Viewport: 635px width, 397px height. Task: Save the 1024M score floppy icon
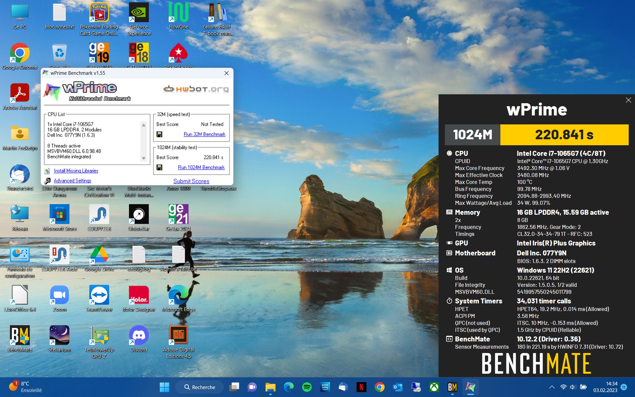(x=159, y=167)
